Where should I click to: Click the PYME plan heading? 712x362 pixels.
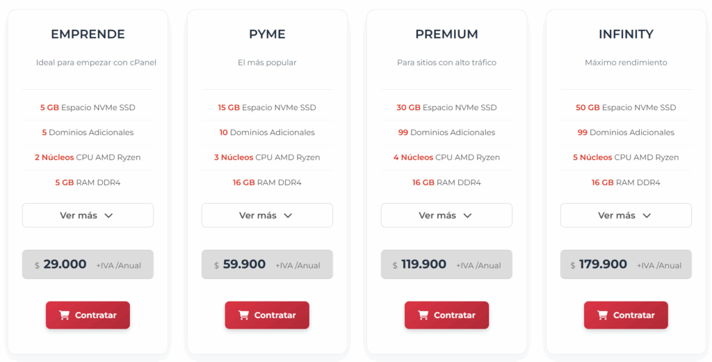pos(267,34)
